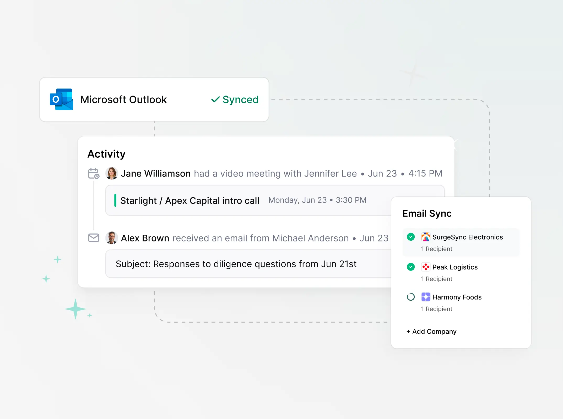Image resolution: width=563 pixels, height=419 pixels.
Task: Click the 4:15 PM timestamp
Action: [425, 173]
